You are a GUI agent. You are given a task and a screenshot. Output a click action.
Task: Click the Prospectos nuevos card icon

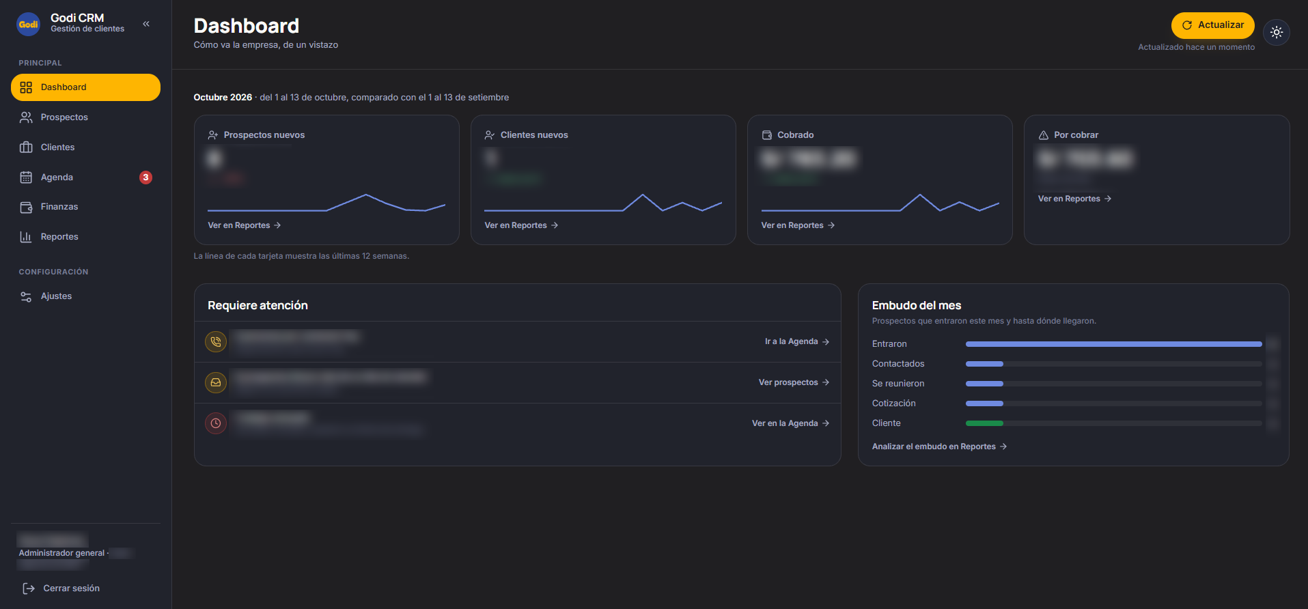click(213, 135)
